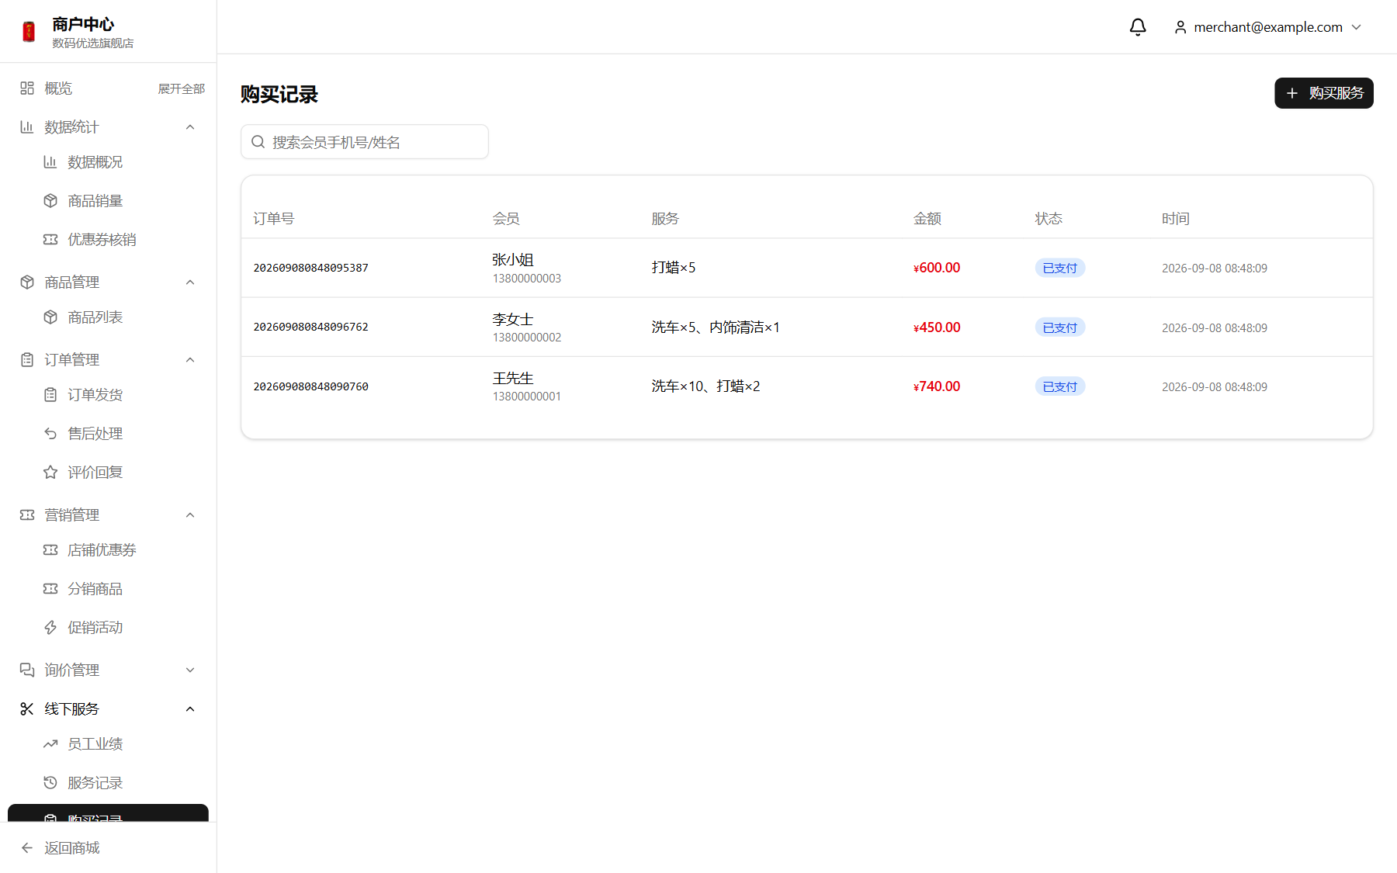Collapse the 数据统计 section
This screenshot has width=1397, height=873.
190,127
